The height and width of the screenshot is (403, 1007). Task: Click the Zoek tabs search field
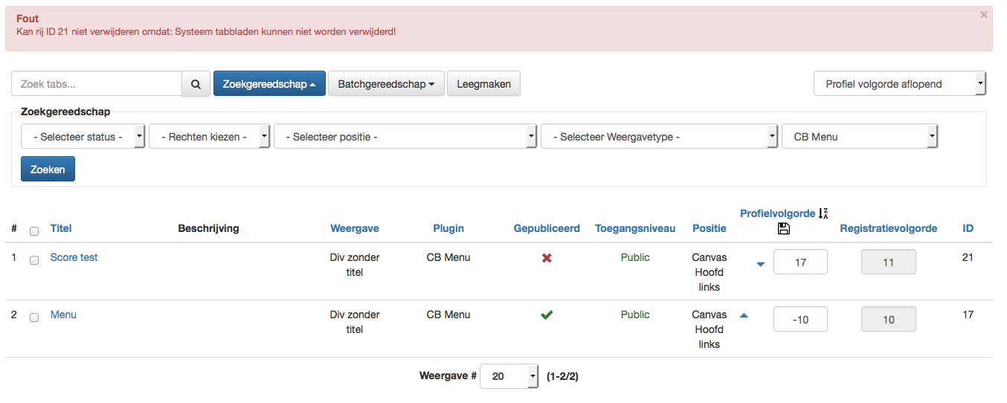(x=97, y=84)
